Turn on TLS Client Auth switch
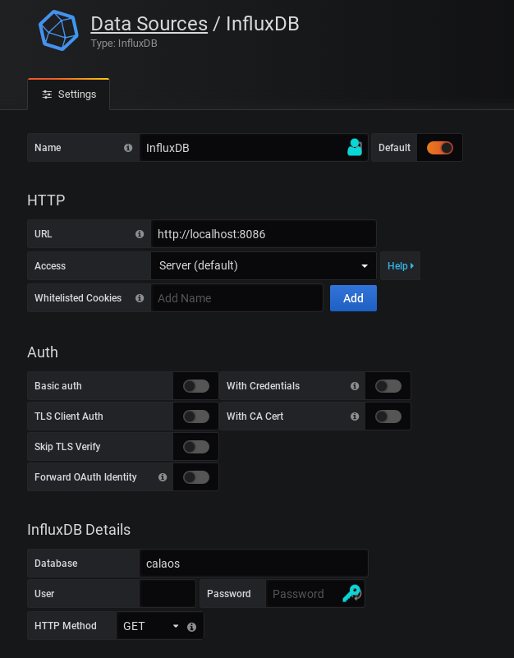This screenshot has width=514, height=658. tap(196, 416)
